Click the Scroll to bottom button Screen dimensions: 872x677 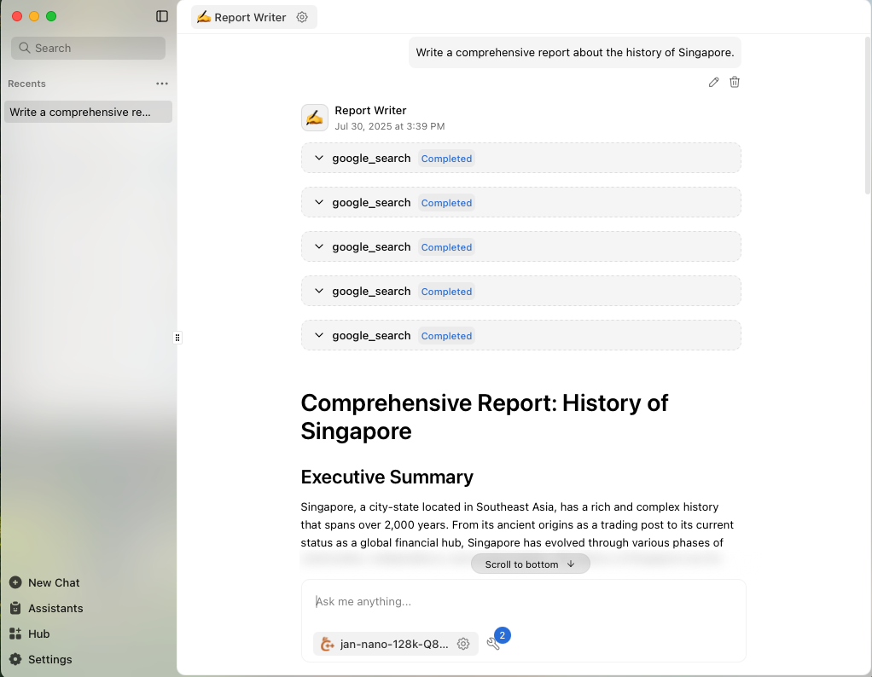coord(530,564)
